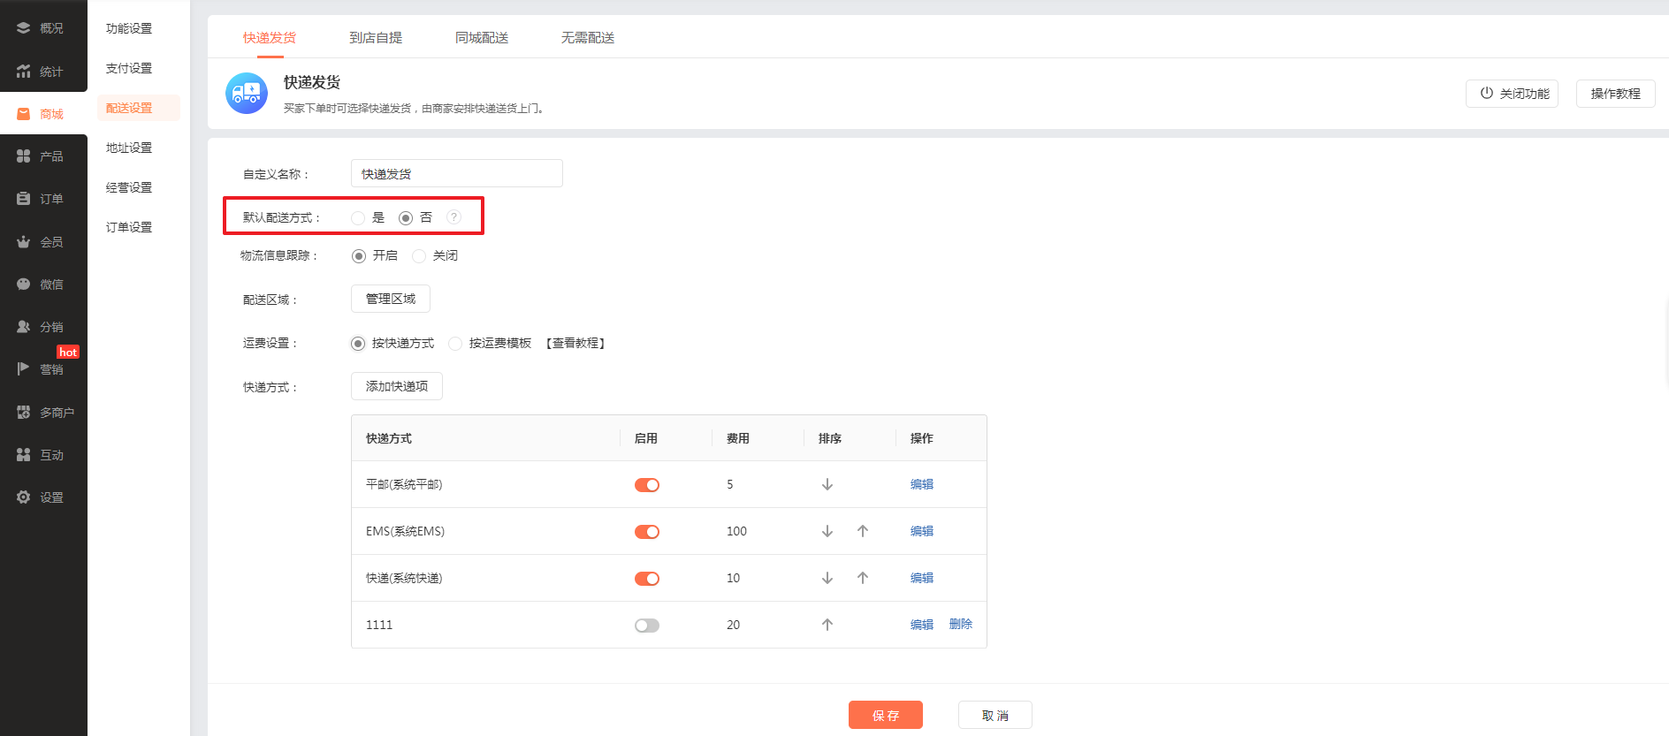Save settings with the 保存 button
The width and height of the screenshot is (1669, 736).
tap(886, 715)
